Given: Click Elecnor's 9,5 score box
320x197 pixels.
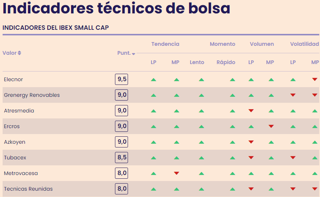Looking at the screenshot, I should (121, 79).
